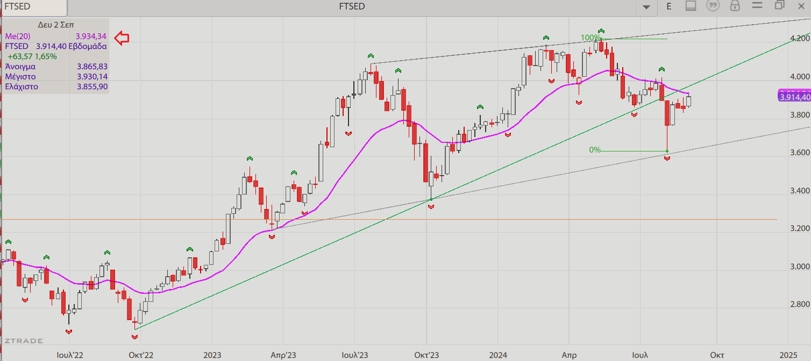Toggle the padlock lock icon
The width and height of the screenshot is (811, 361).
[x=735, y=6]
